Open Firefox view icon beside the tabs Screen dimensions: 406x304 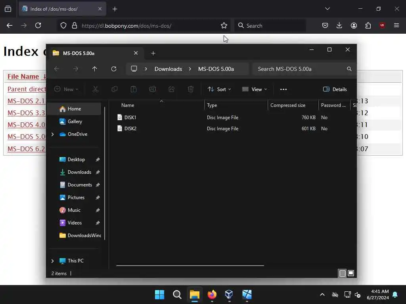coord(8,9)
